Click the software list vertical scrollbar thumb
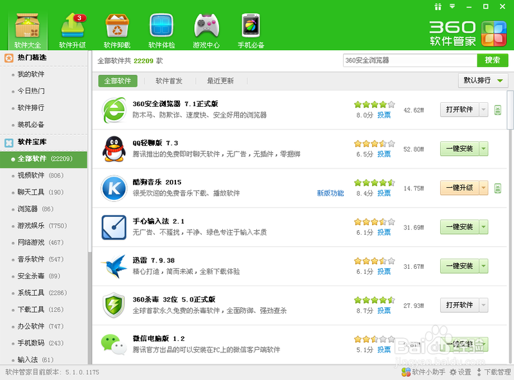 tap(510, 110)
